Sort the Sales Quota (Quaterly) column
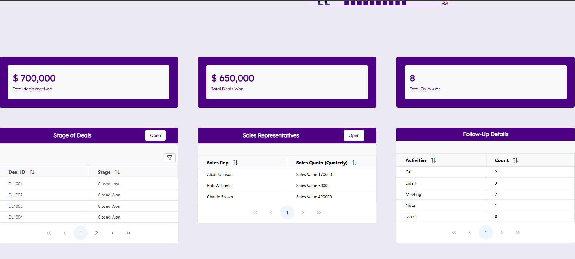Screen dimensions: 575x259 355,163
